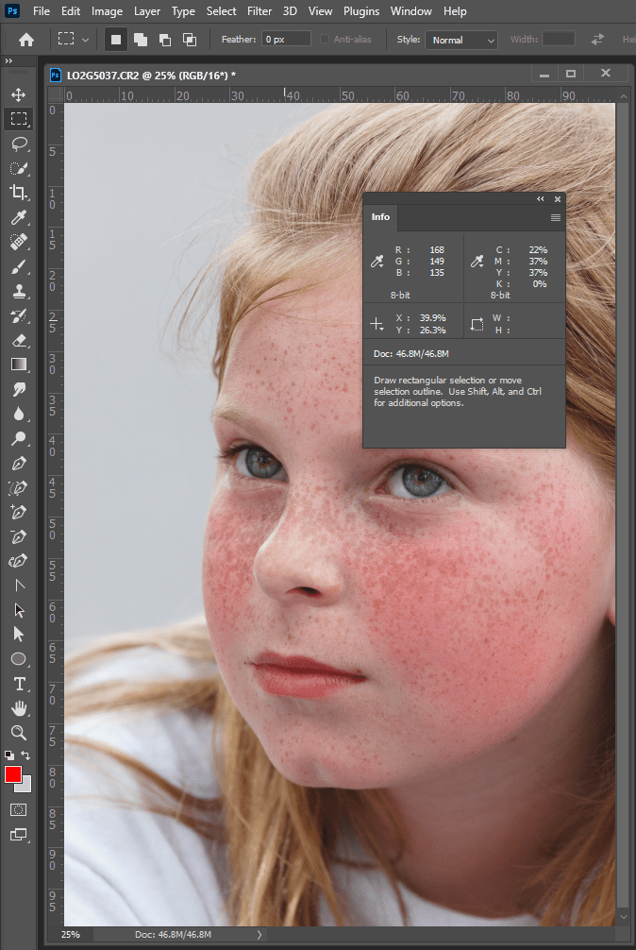636x950 pixels.
Task: Change the screen mode
Action: point(19,835)
